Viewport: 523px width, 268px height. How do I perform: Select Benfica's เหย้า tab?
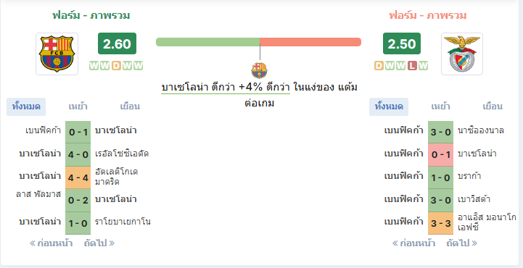[440, 107]
